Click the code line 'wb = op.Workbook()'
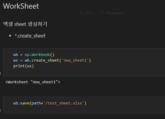 (34, 55)
